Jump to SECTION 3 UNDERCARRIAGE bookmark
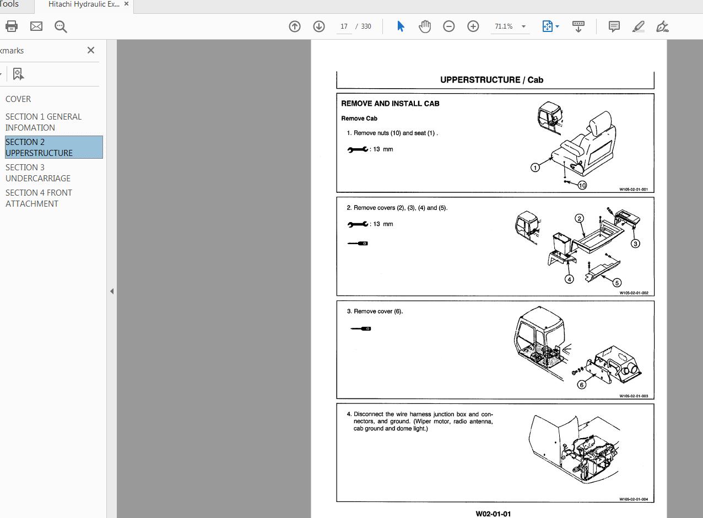The width and height of the screenshot is (703, 518). tap(38, 172)
